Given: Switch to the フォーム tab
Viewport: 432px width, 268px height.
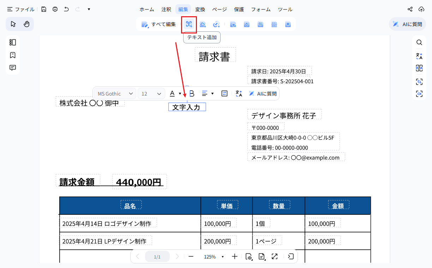Looking at the screenshot, I should (261, 9).
